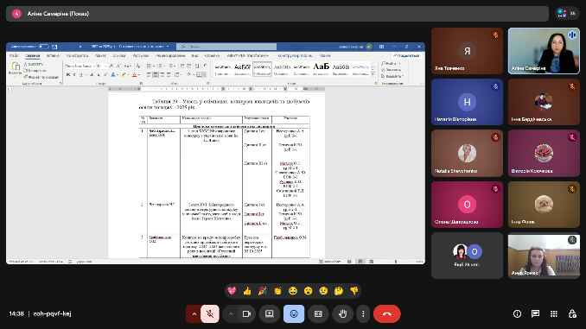Open the three-dot more options menu
586x329 pixels.
tap(363, 314)
